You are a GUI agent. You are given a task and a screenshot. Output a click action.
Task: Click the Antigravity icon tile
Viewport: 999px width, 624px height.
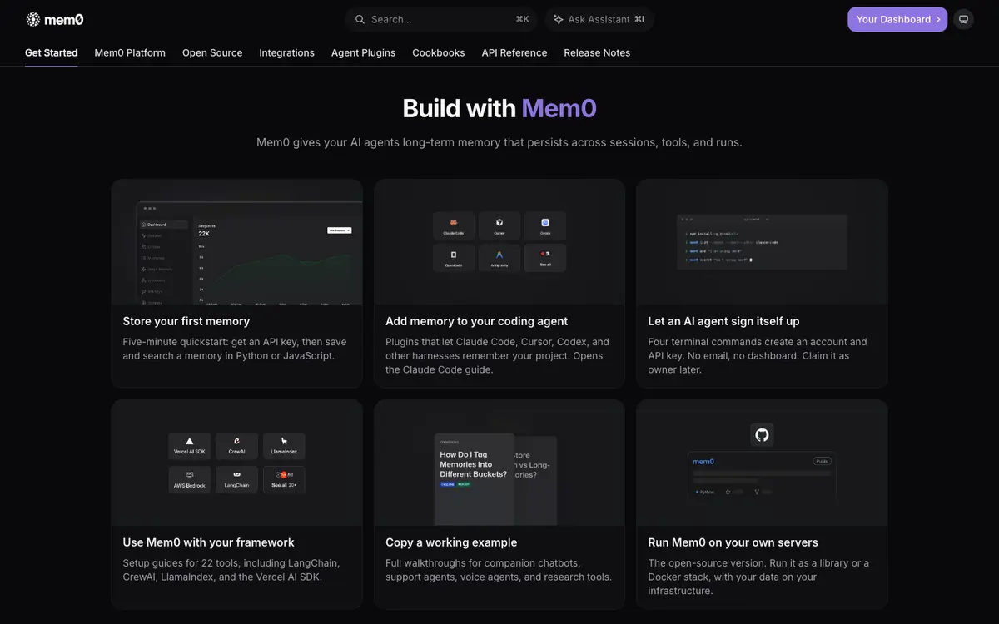(499, 258)
